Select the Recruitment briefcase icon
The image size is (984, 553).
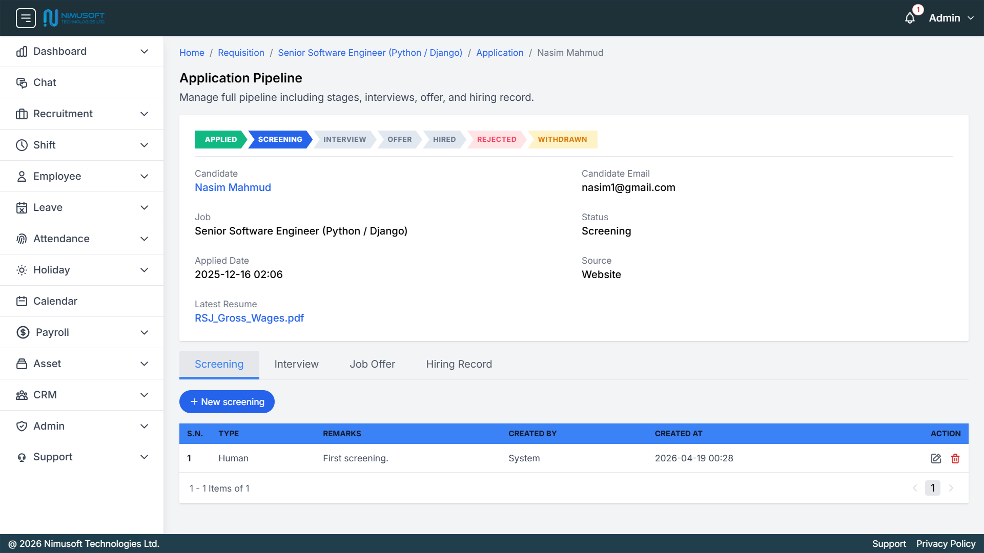click(22, 114)
